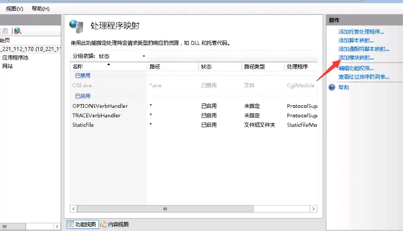Click the 添加通配符脚本映射... link
The image size is (403, 231).
pos(364,49)
